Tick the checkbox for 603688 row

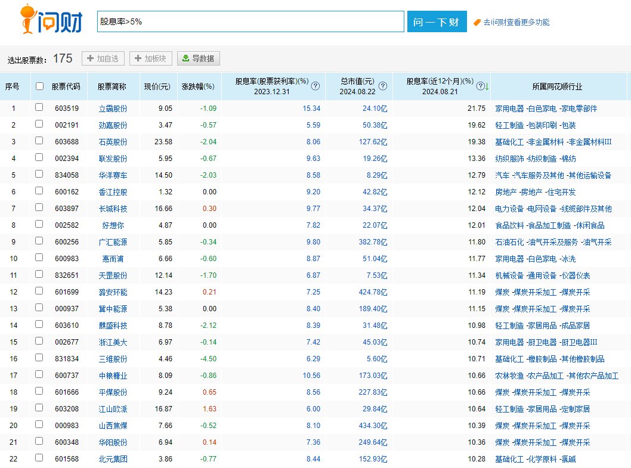[39, 141]
